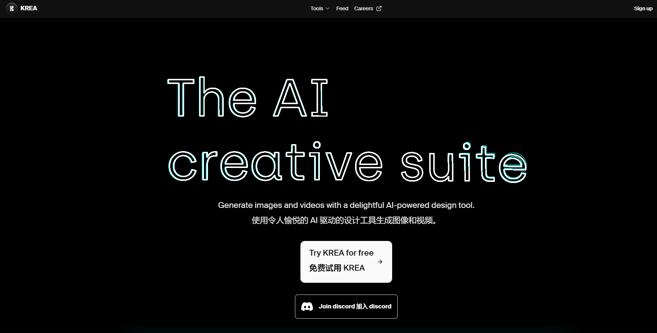Go to the Feed page

pyautogui.click(x=342, y=8)
